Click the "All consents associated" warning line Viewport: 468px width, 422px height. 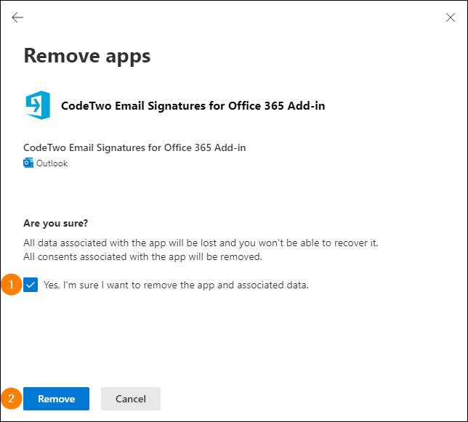pos(142,256)
